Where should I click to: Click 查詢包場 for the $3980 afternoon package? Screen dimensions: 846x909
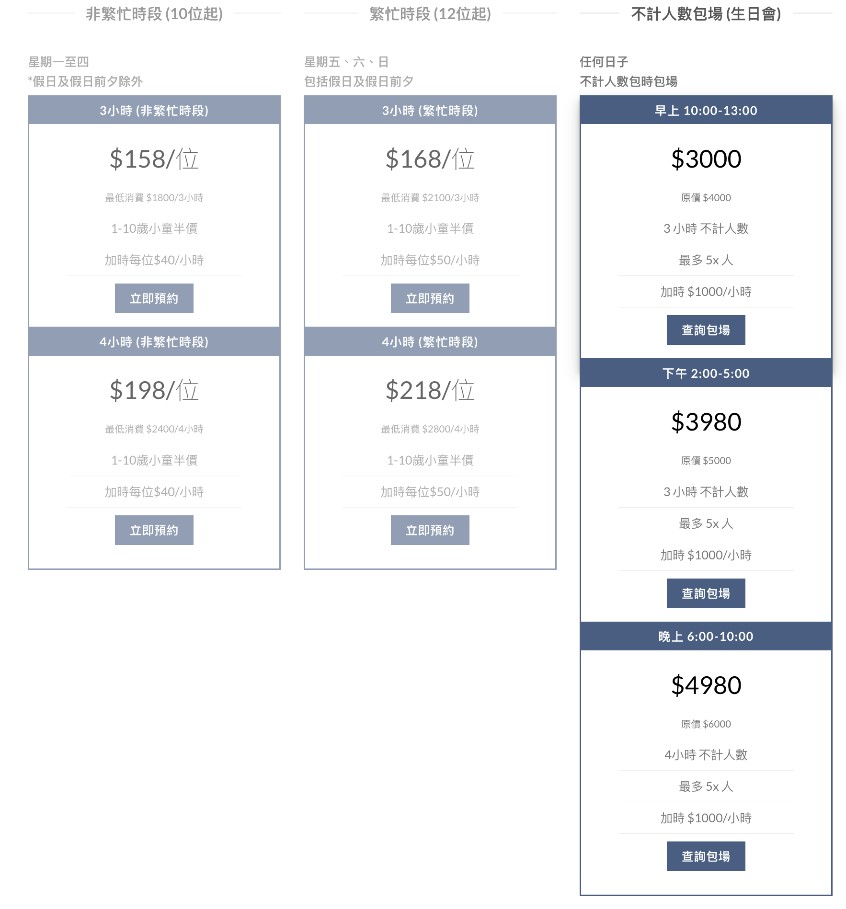coord(706,593)
